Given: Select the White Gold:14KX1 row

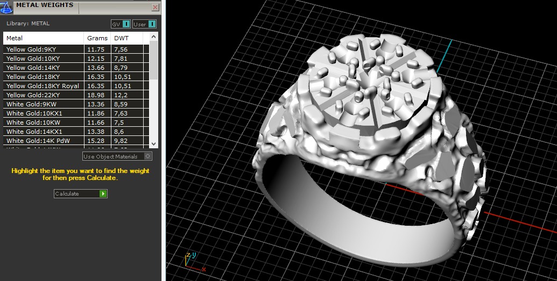Looking at the screenshot, I should [x=76, y=132].
